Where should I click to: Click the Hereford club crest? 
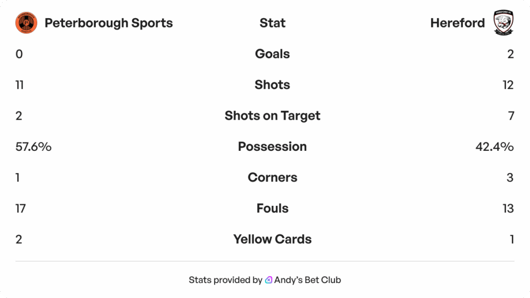point(503,23)
